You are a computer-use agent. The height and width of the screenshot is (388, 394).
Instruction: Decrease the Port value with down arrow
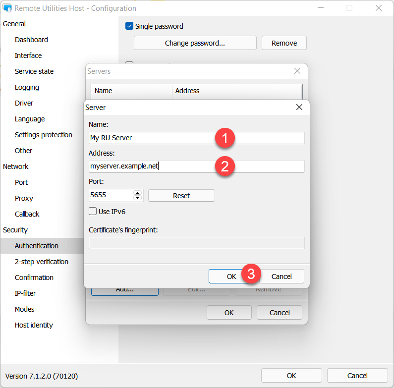click(x=138, y=198)
